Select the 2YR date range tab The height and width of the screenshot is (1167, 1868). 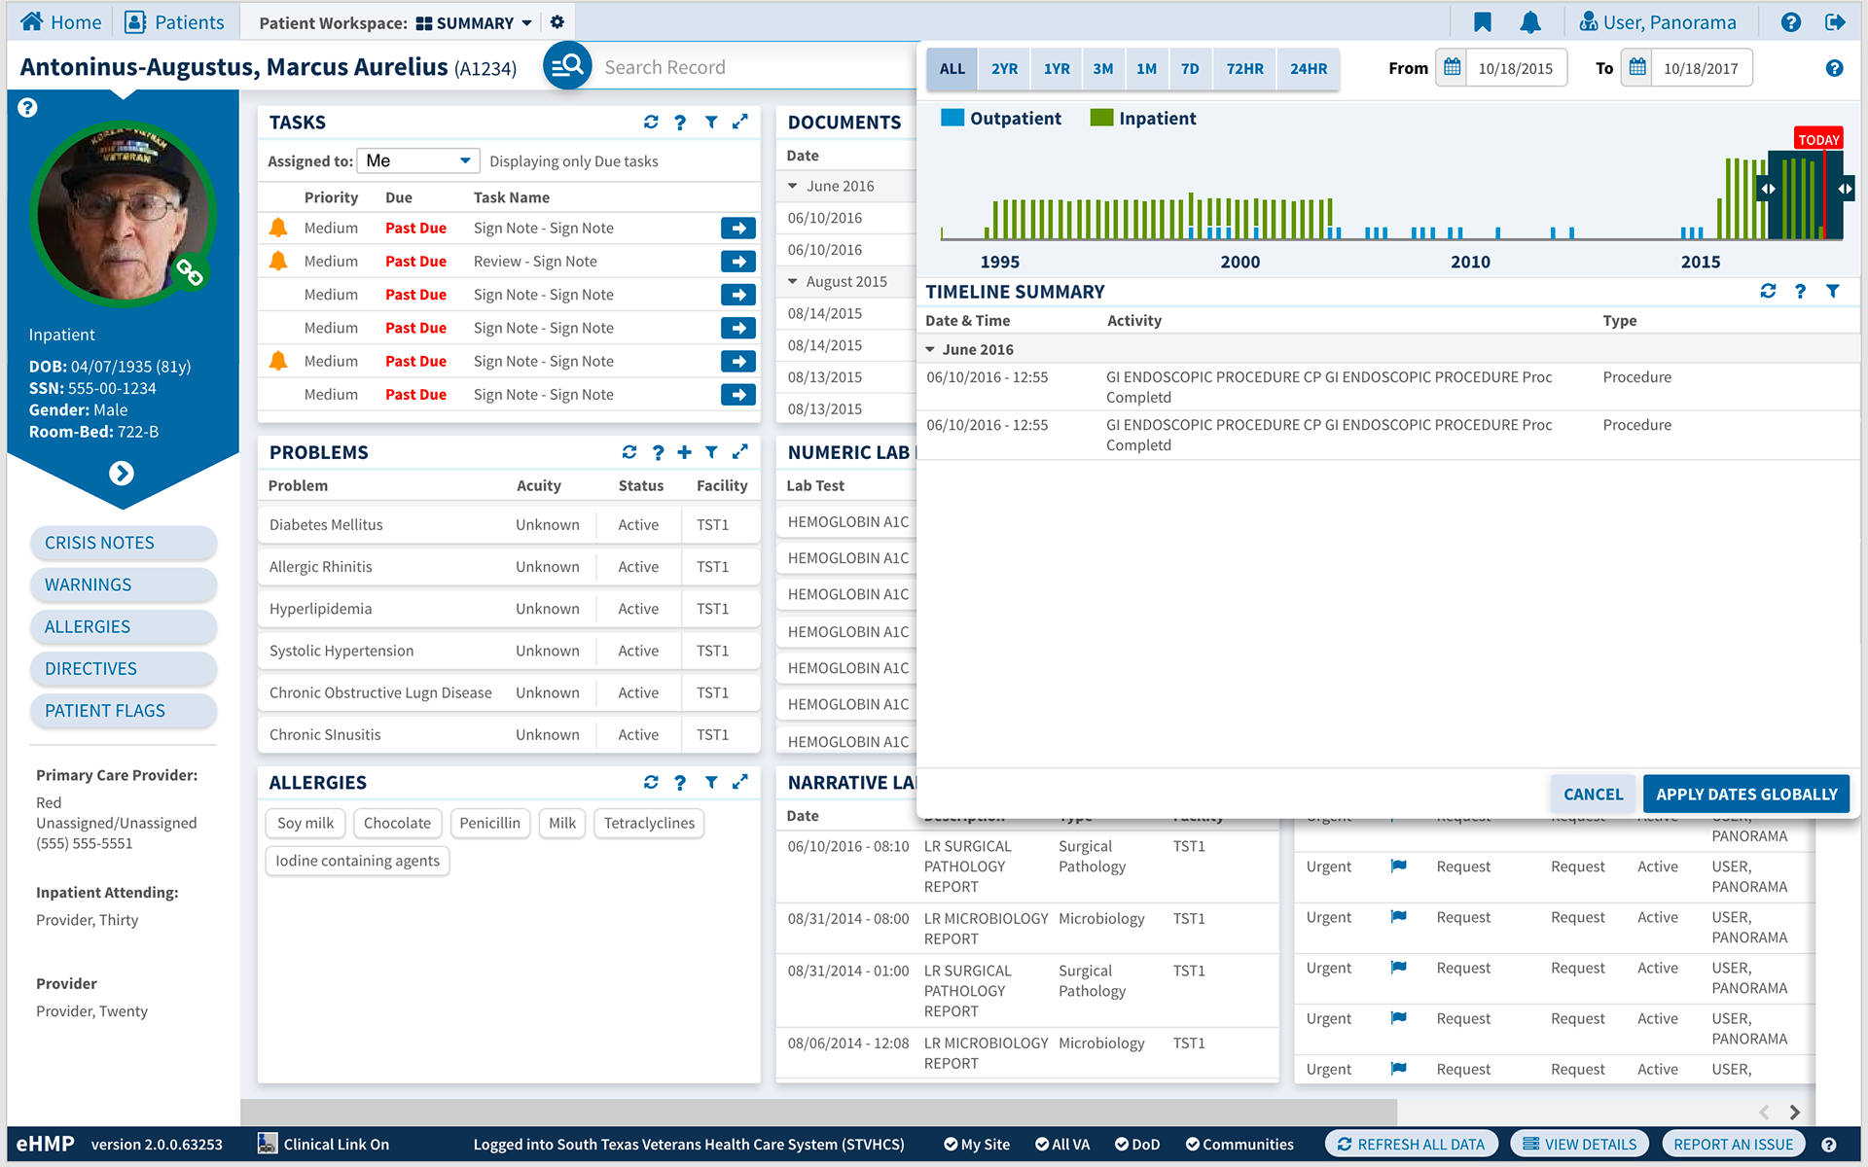[x=1004, y=69]
